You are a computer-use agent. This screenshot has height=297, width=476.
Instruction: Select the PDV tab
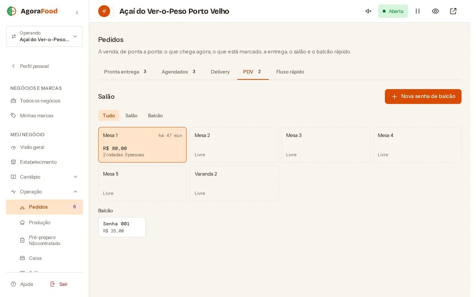click(x=253, y=72)
